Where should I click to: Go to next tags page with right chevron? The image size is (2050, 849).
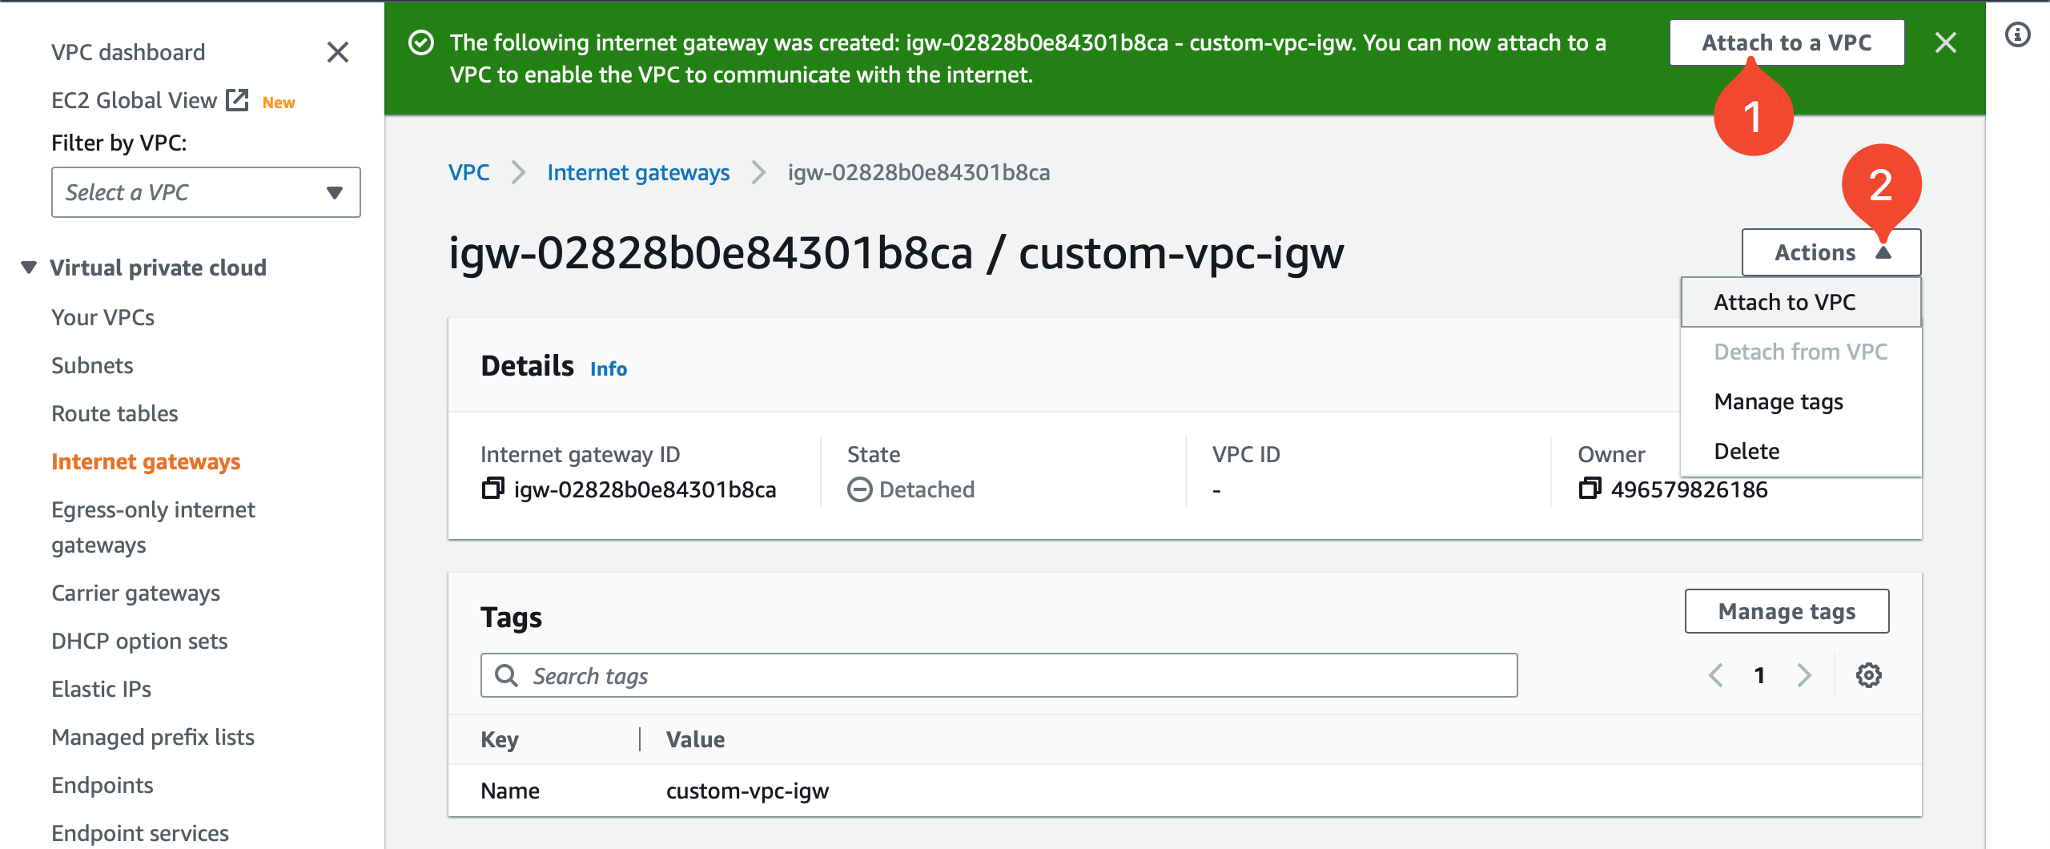tap(1804, 675)
